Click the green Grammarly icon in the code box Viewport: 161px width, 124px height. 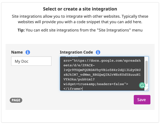coord(142,85)
